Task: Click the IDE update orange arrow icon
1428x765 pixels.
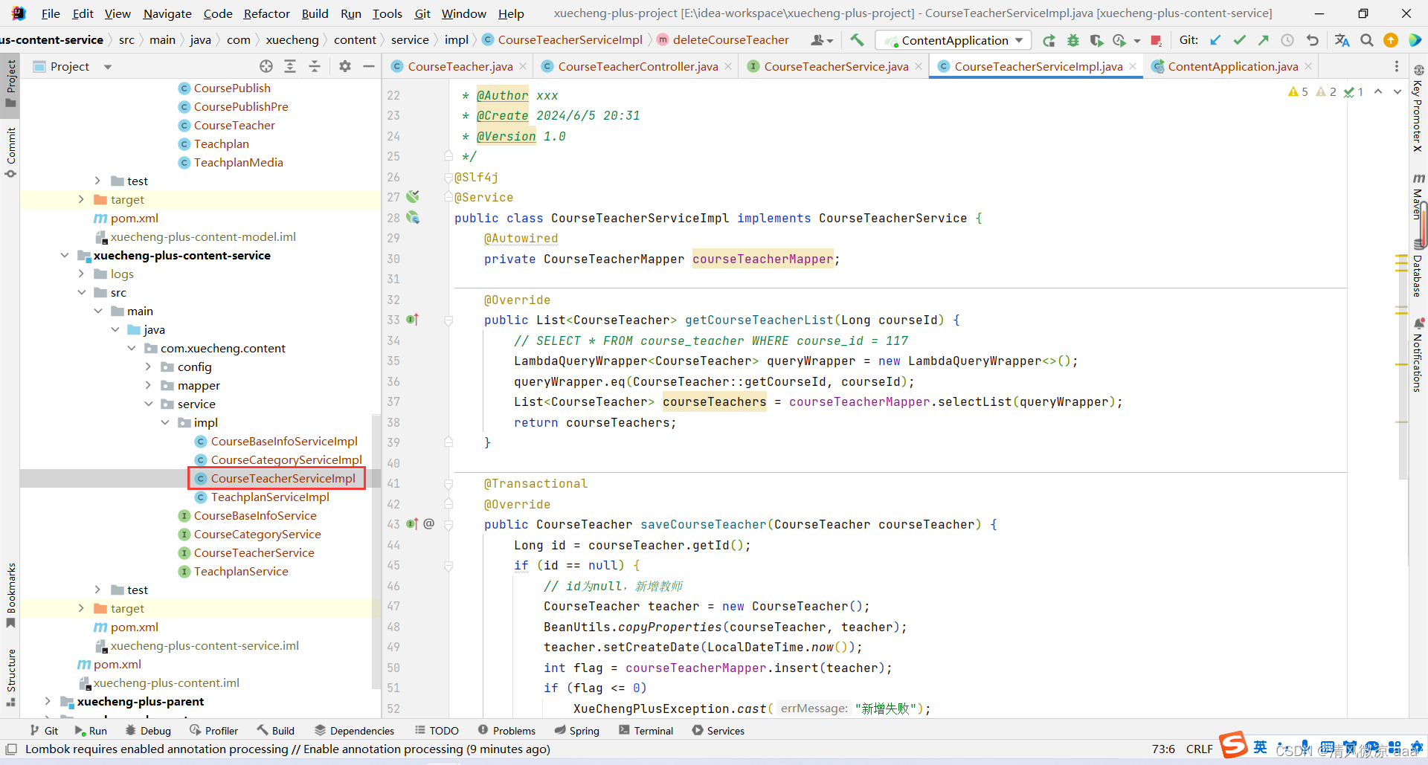Action: pos(1390,40)
